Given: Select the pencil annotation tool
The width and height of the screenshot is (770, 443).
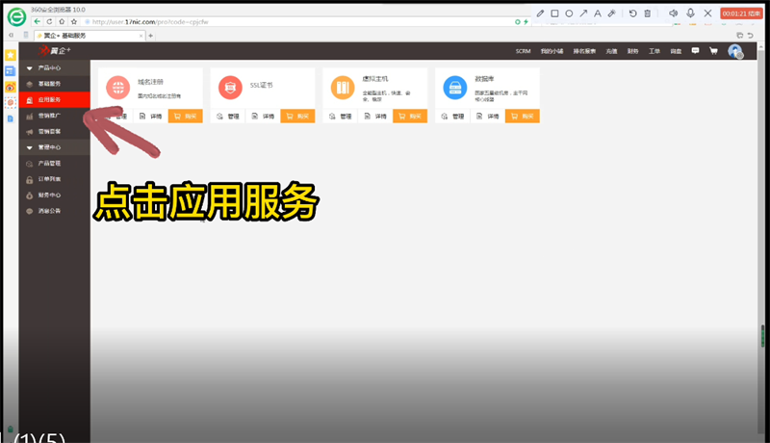Looking at the screenshot, I should click(540, 13).
